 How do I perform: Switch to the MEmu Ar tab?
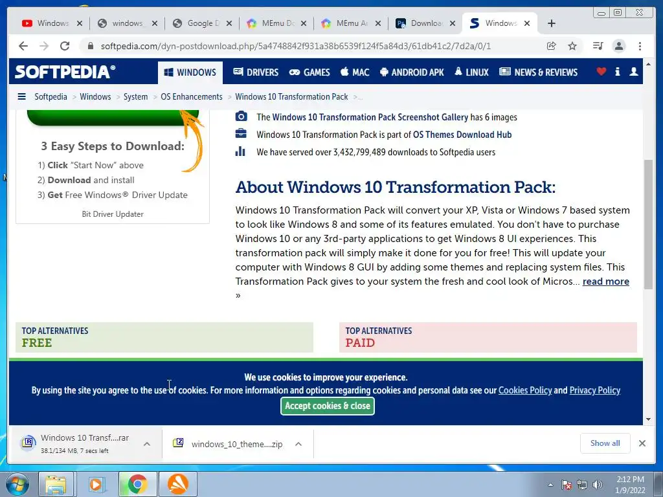coord(351,23)
